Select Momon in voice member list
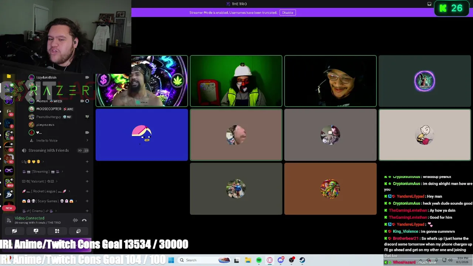The image size is (473, 266). click(59, 101)
